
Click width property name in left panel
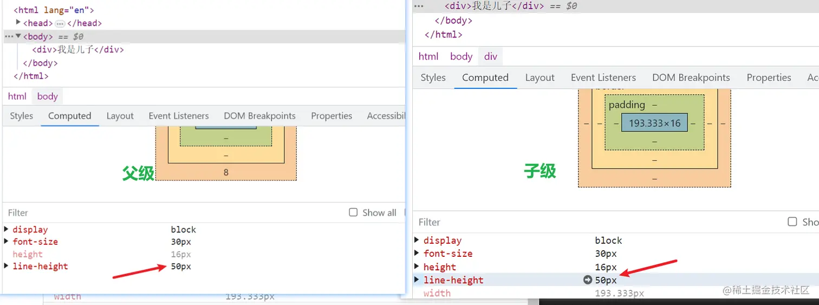pos(68,296)
